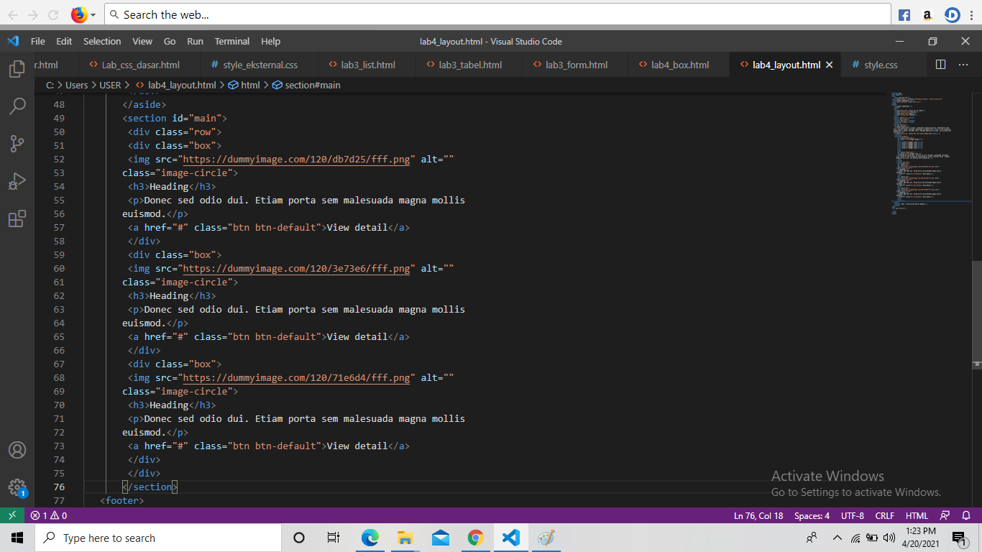This screenshot has height=552, width=982.
Task: Open the Accounts icon in the Activity Bar
Action: (17, 451)
